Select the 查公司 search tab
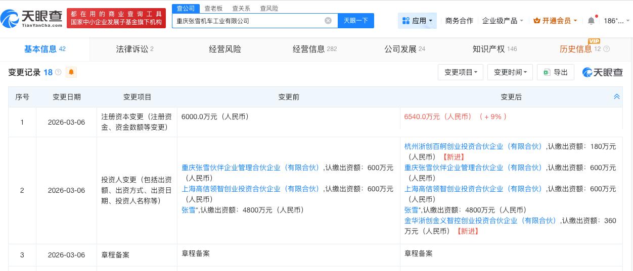Image resolution: width=633 pixels, height=271 pixels. click(186, 8)
